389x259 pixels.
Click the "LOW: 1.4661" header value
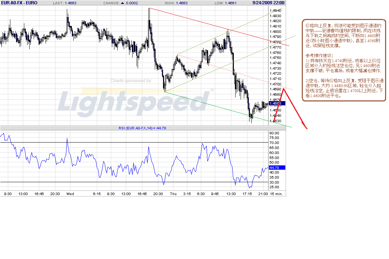[226, 3]
